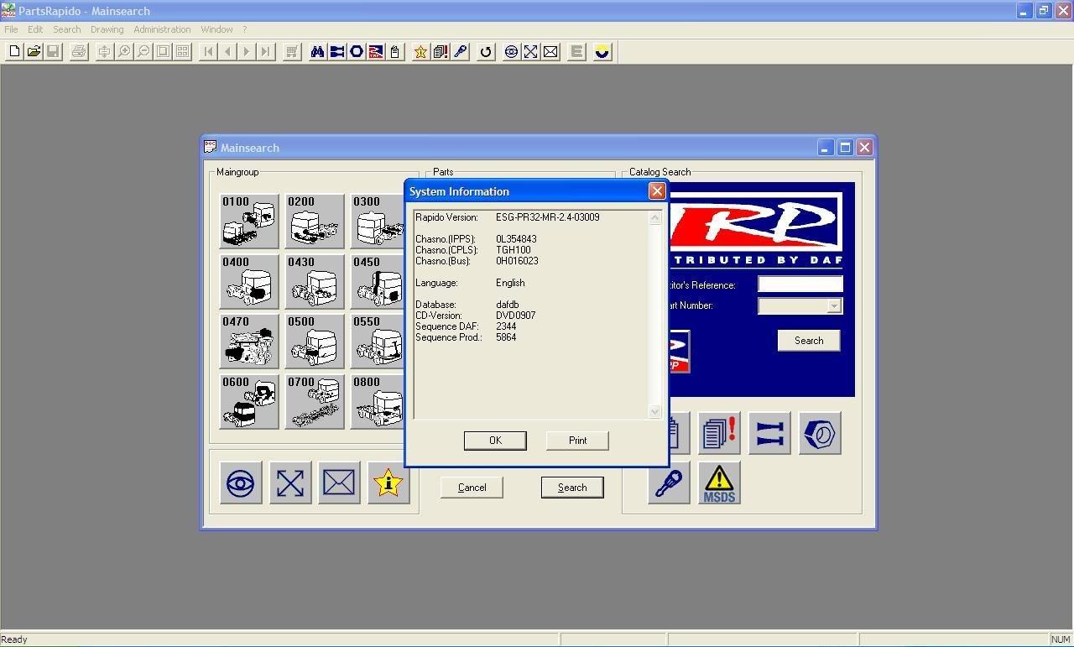This screenshot has width=1074, height=647.
Task: Select maingroup 0100 truck icon
Action: point(249,222)
